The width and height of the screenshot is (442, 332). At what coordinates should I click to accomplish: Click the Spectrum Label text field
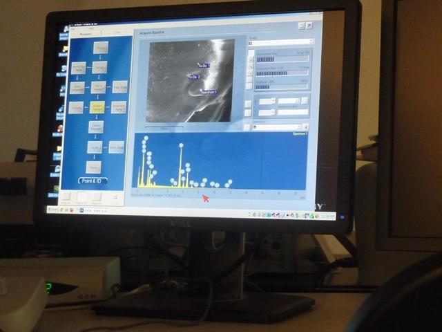tap(293, 112)
